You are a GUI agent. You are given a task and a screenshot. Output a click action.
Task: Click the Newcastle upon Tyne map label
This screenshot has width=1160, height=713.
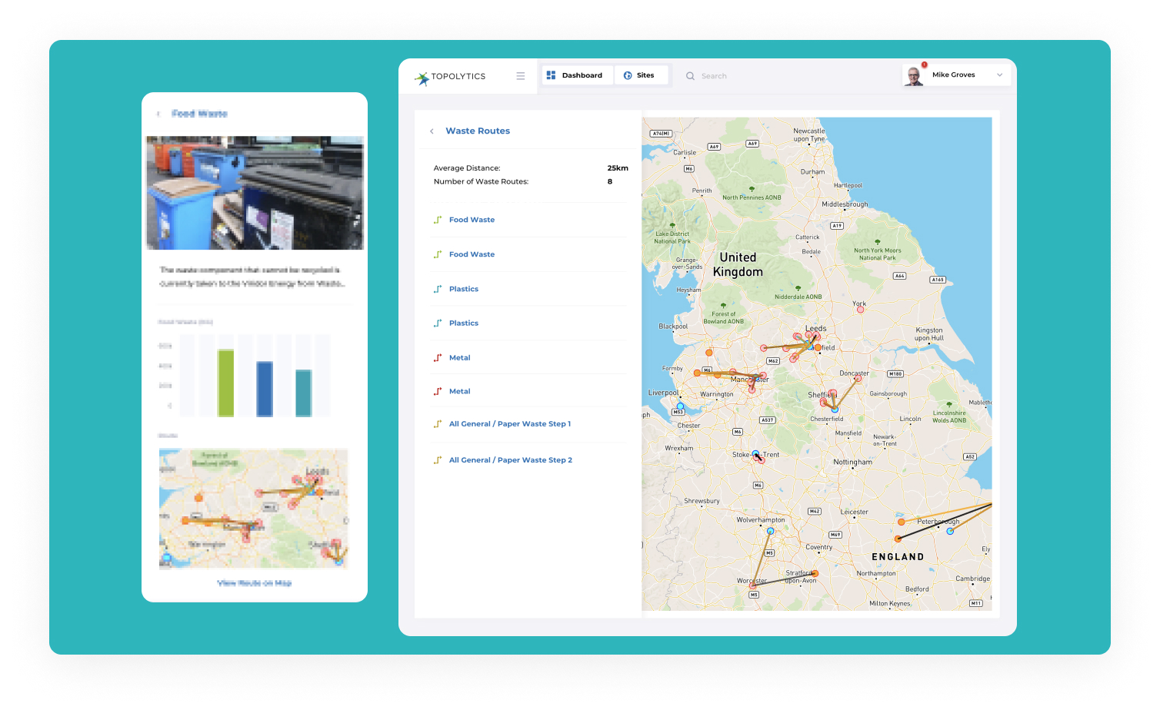[808, 135]
